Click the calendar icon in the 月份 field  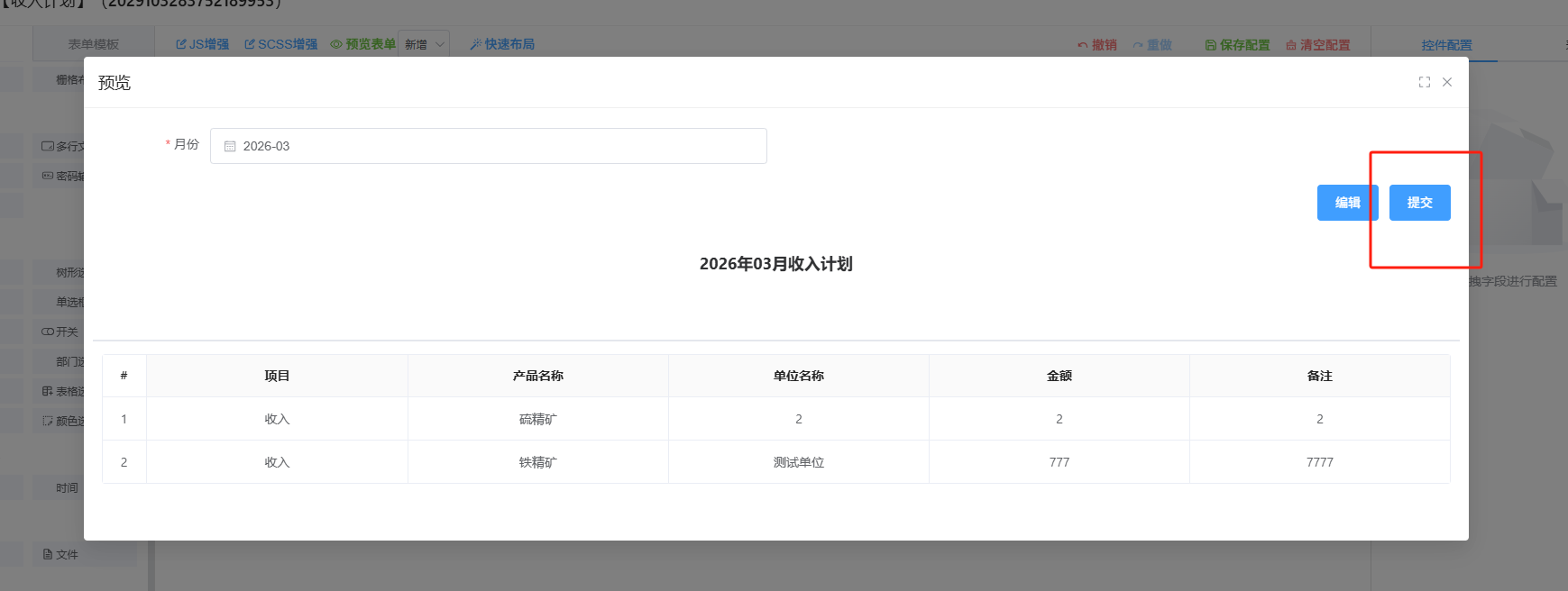[x=230, y=146]
